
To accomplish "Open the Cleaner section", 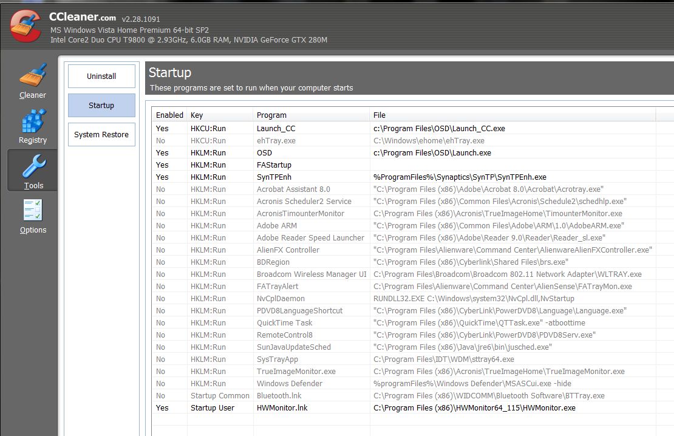I will 33,81.
